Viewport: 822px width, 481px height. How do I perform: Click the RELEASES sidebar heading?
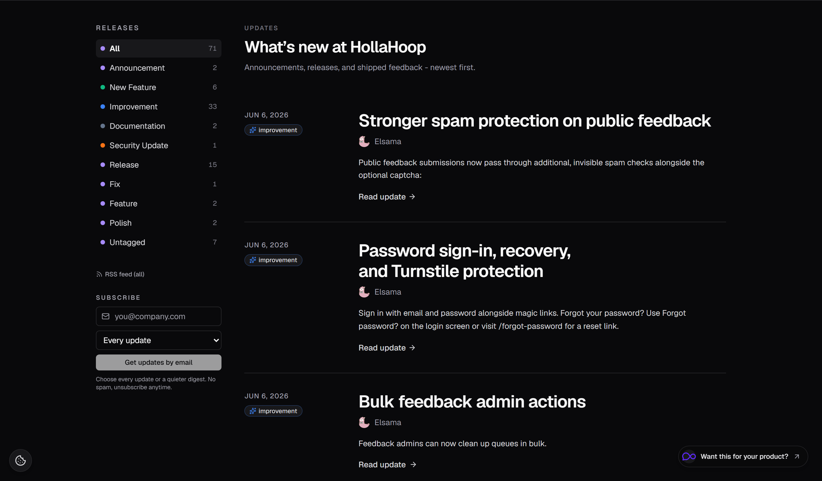pyautogui.click(x=117, y=28)
